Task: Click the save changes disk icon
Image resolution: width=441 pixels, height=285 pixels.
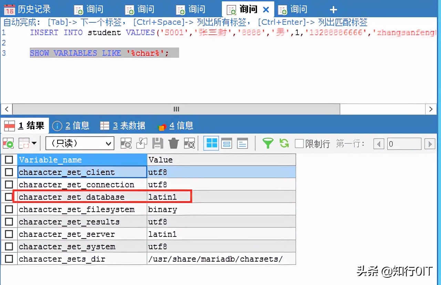Action: pyautogui.click(x=158, y=143)
